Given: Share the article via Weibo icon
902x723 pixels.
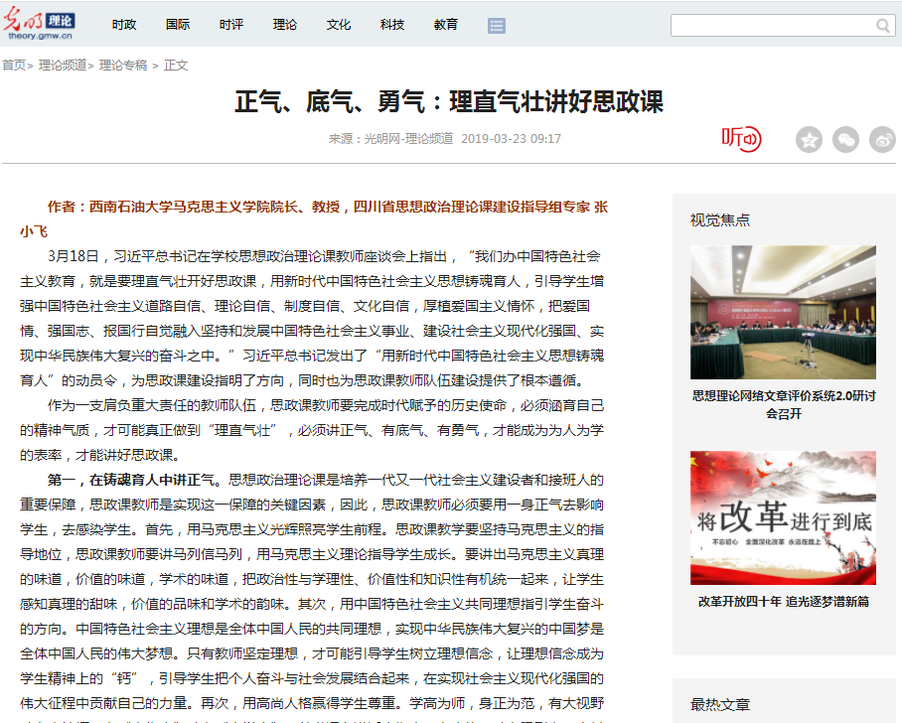Looking at the screenshot, I should pos(882,140).
